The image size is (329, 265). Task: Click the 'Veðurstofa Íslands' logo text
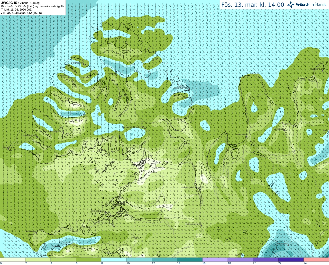[x=311, y=5]
